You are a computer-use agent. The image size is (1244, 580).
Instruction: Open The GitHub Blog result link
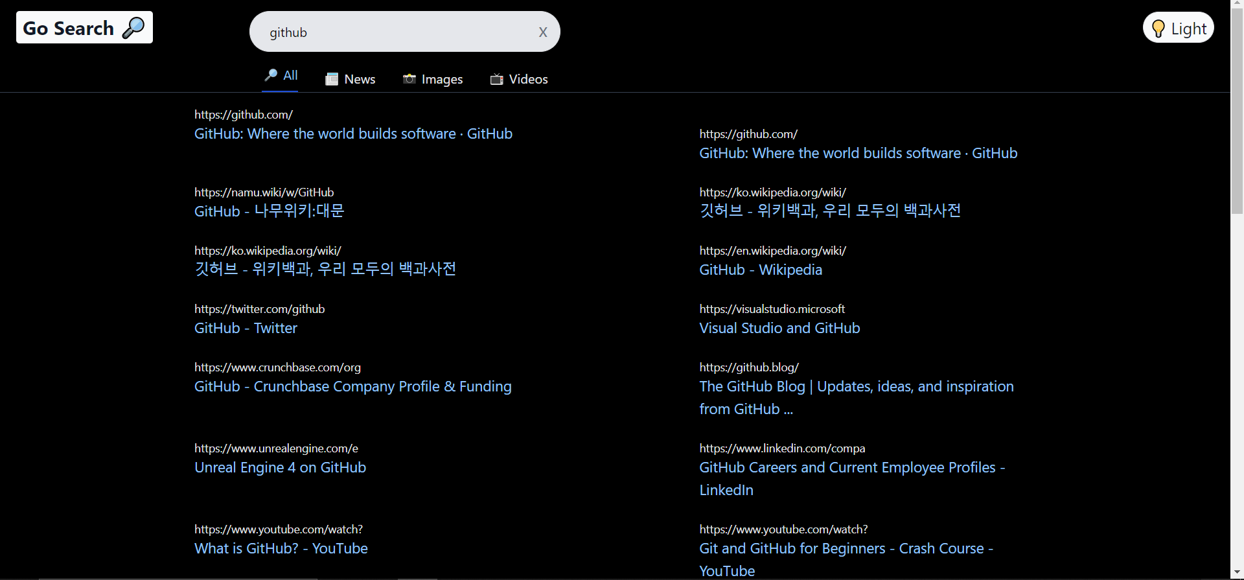(857, 397)
